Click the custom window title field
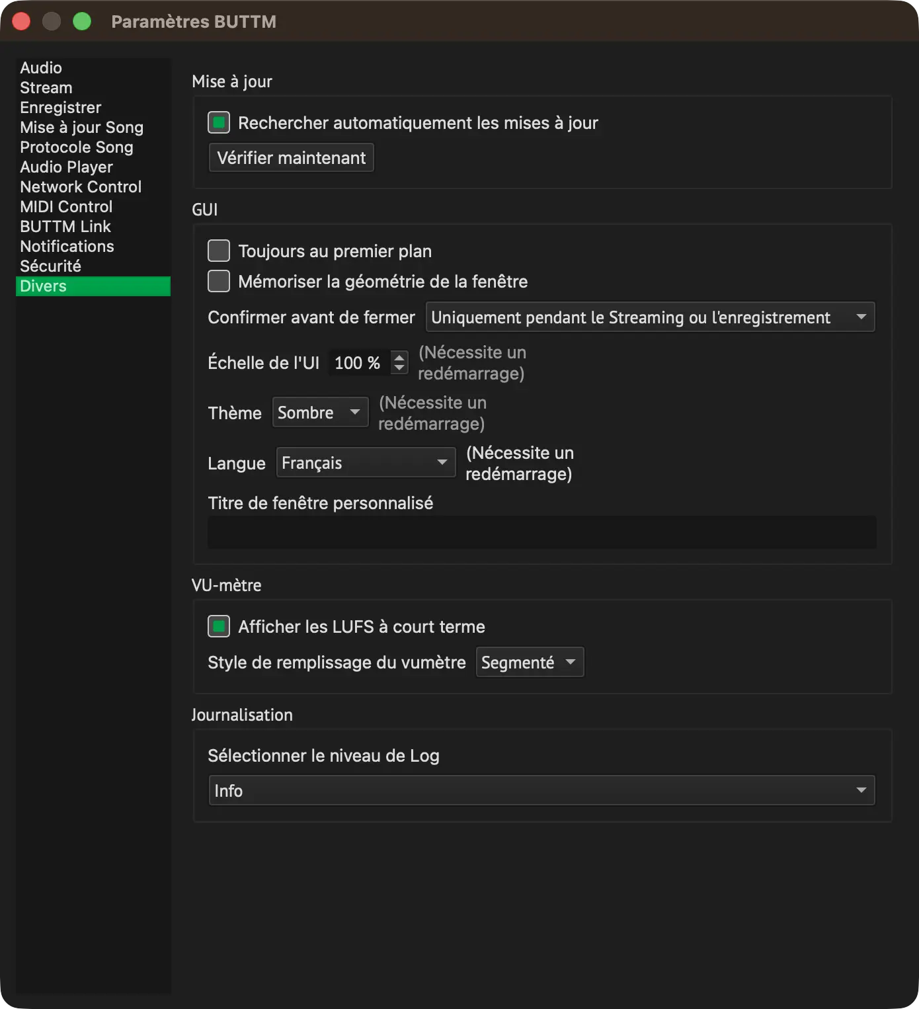Image resolution: width=919 pixels, height=1009 pixels. [542, 532]
